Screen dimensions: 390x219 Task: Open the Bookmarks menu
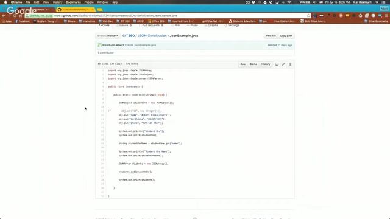point(73,2)
